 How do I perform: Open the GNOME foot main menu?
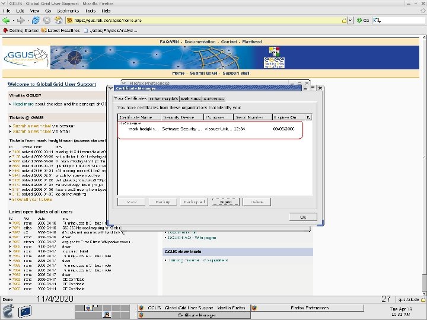(x=8, y=311)
